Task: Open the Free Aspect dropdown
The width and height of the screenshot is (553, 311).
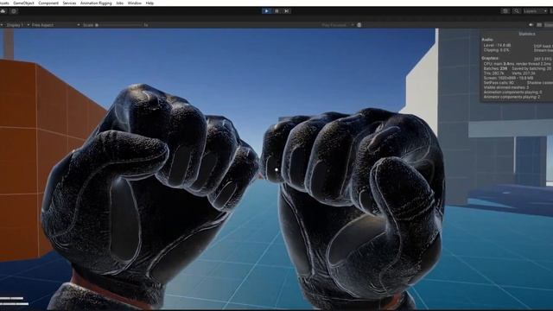Action: coord(55,25)
